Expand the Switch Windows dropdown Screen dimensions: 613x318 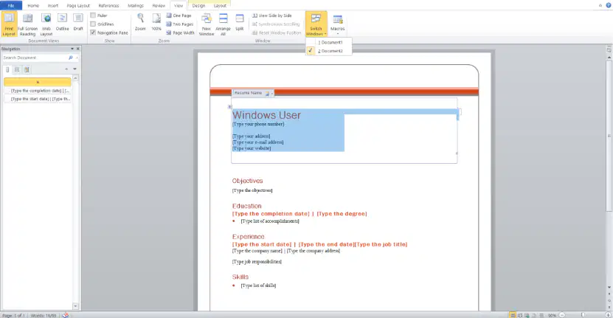316,24
